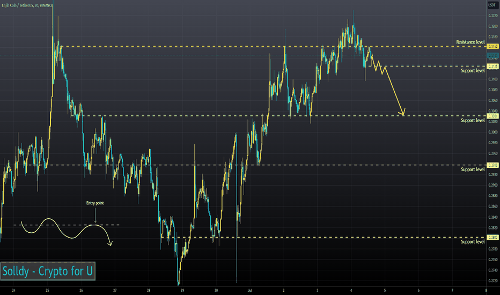Click the 0.2980 price axis value
Image resolution: width=500 pixels, height=295 pixels.
(x=492, y=143)
